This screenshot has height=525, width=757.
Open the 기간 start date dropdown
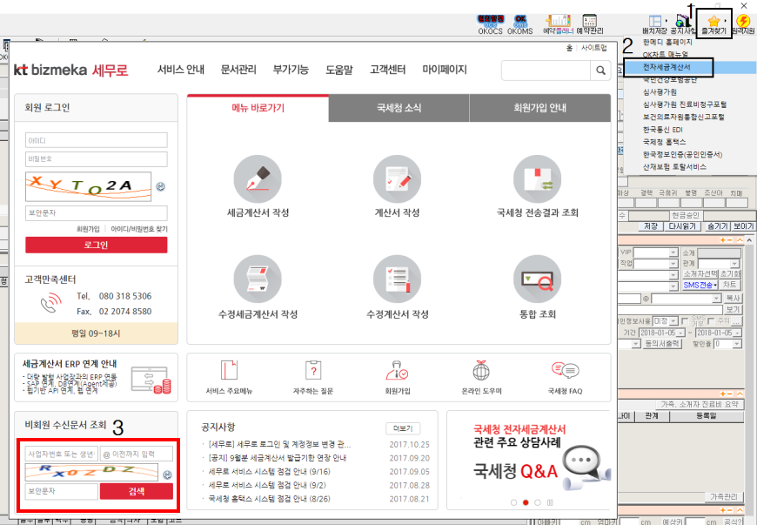(x=680, y=333)
